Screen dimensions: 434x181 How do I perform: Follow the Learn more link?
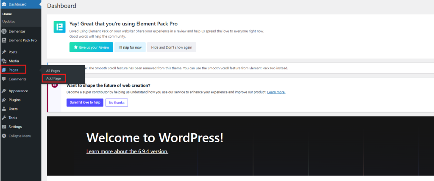coord(276,92)
